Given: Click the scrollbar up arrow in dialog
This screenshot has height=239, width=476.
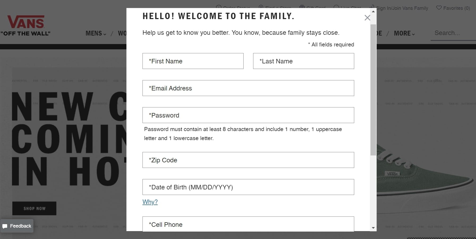Looking at the screenshot, I should click(373, 11).
